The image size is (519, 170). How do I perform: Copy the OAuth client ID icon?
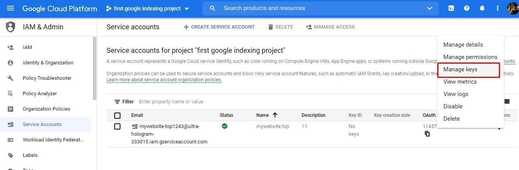pos(427,134)
